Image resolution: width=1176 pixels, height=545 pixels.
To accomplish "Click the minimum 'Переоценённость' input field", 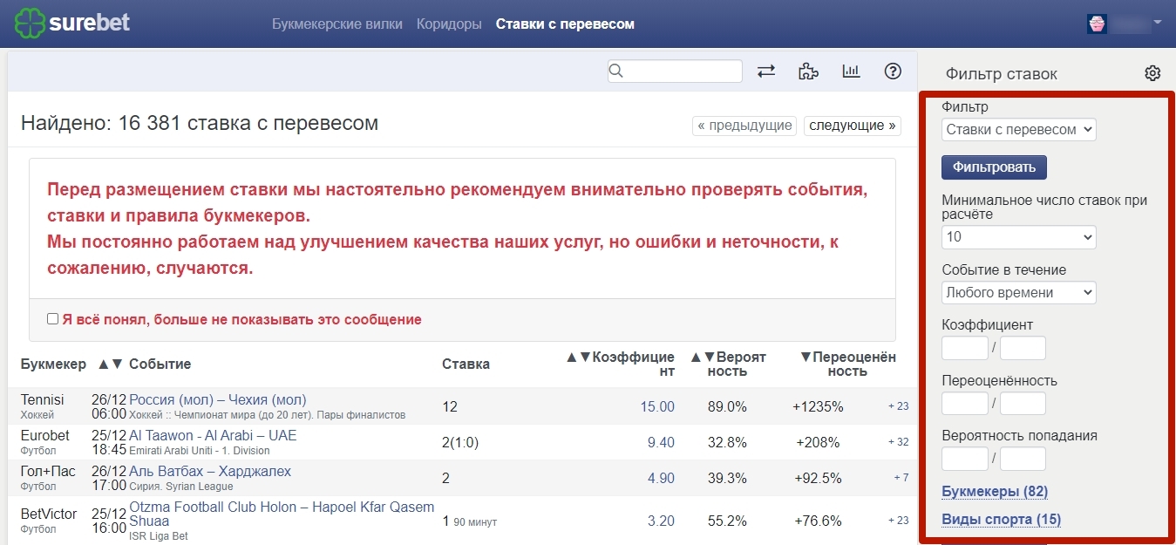I will coord(965,404).
